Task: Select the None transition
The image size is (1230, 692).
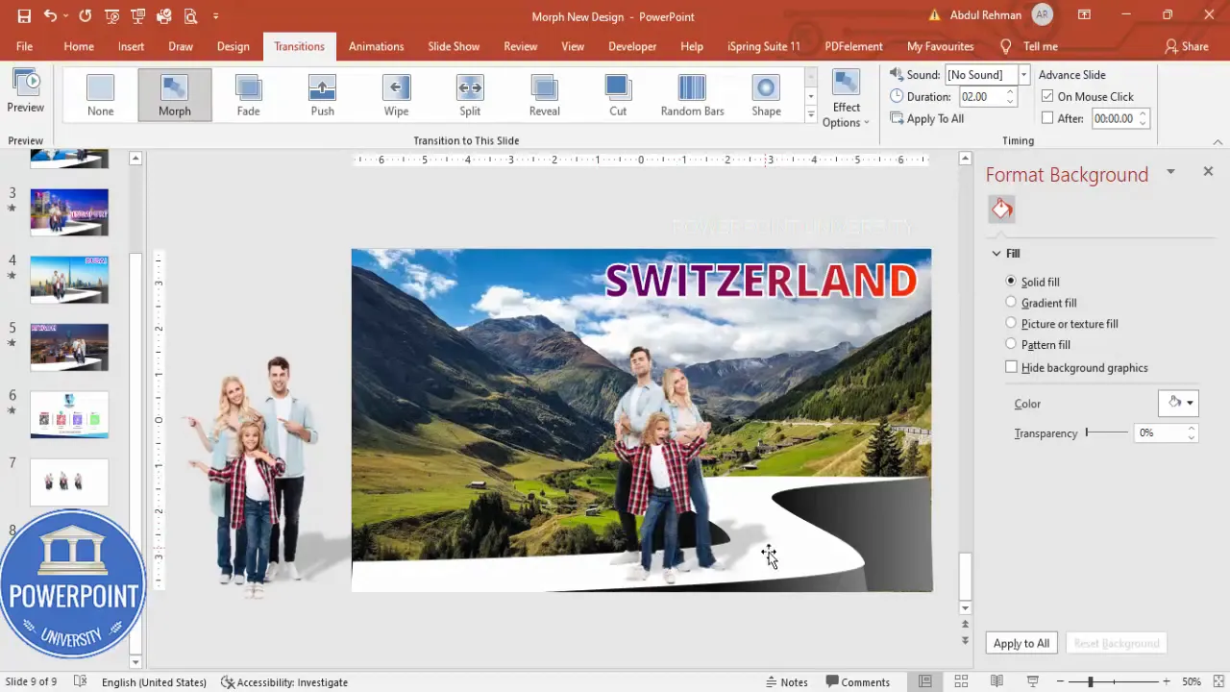Action: pyautogui.click(x=100, y=94)
